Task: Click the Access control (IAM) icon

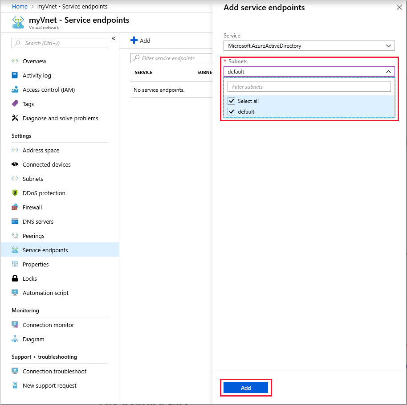Action: click(x=15, y=90)
